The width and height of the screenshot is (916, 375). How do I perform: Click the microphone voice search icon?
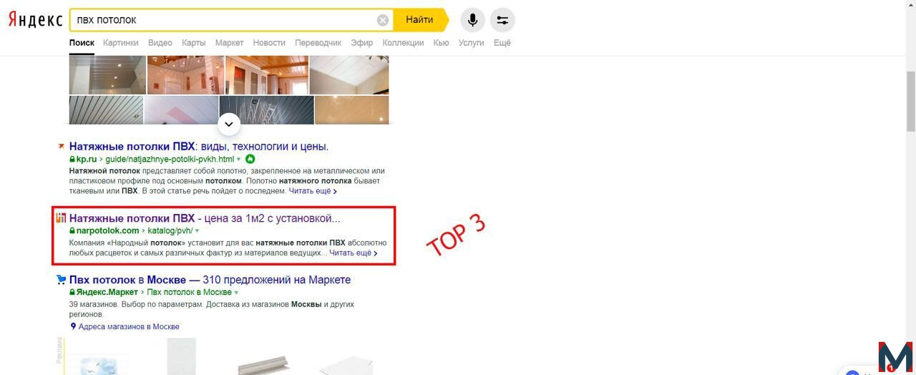pos(472,20)
